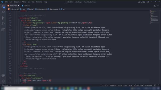
Task: Click line number 73 in the gutter
Action: tap(10, 80)
